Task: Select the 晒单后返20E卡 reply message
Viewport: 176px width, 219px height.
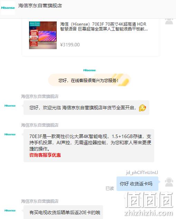Action: click(63, 212)
